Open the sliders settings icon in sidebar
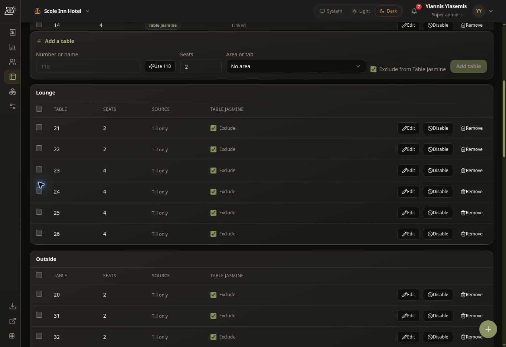The height and width of the screenshot is (347, 506). point(12,106)
